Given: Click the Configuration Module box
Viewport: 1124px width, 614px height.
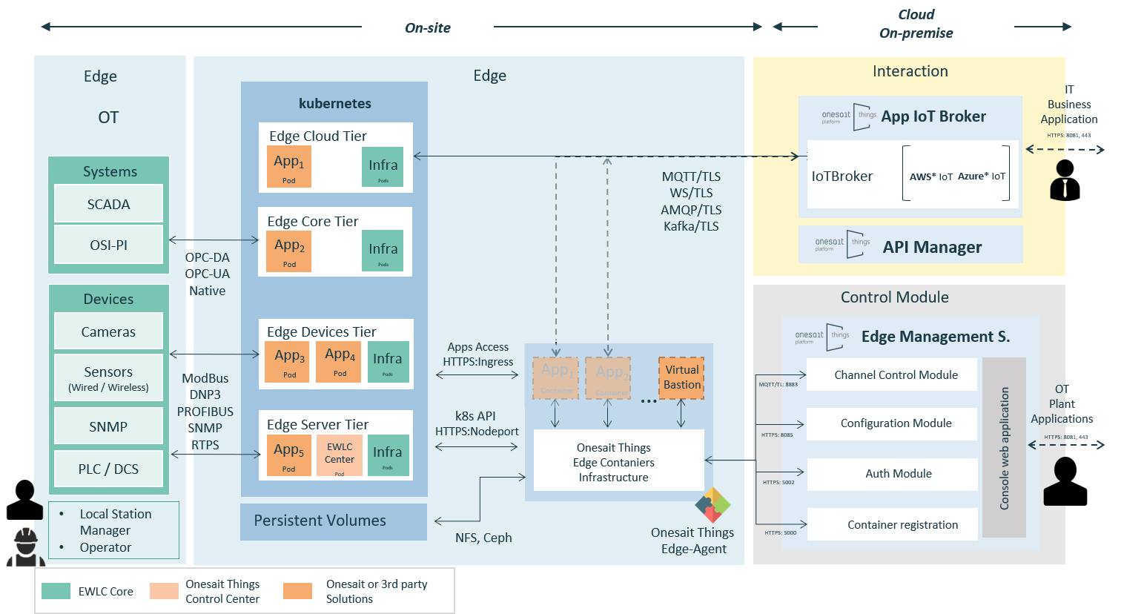Looking at the screenshot, I should point(892,423).
